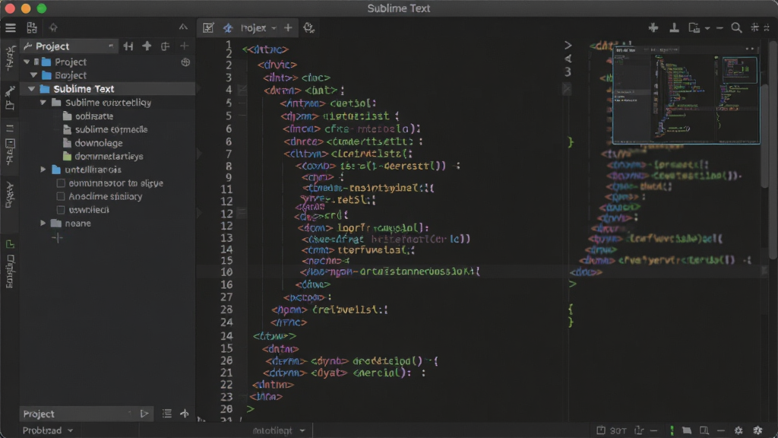Tick the checkbox beside 'eomminertor tm slgye'

coord(61,183)
